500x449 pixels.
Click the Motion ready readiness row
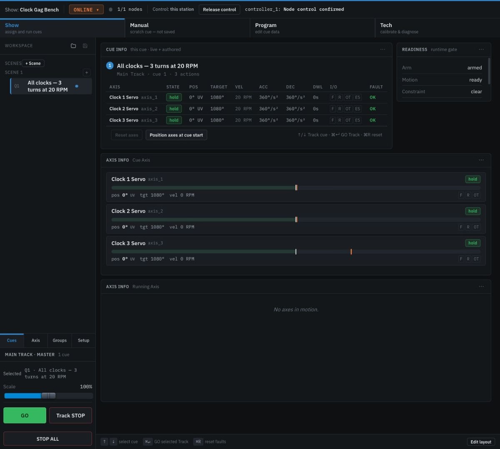pos(442,80)
